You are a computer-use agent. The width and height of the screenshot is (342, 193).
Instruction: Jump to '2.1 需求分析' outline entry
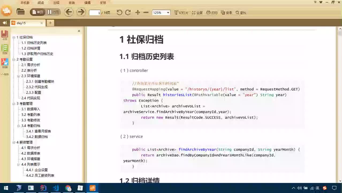tap(31, 65)
